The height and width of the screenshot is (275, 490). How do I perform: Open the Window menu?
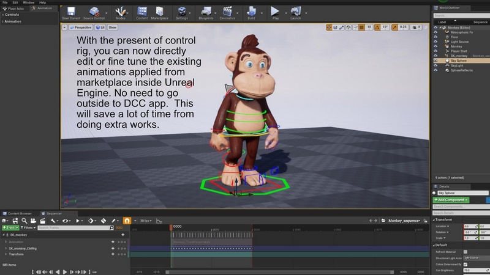tap(28, 2)
